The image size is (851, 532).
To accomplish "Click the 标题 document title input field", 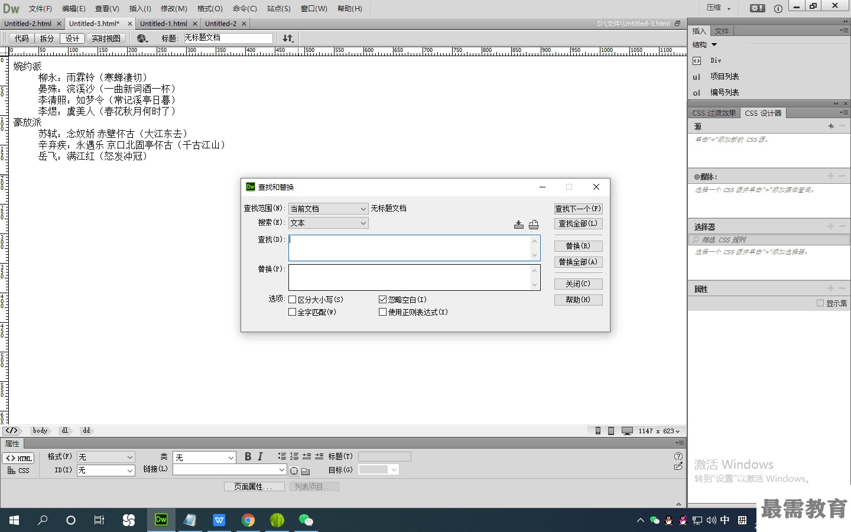I will click(228, 38).
